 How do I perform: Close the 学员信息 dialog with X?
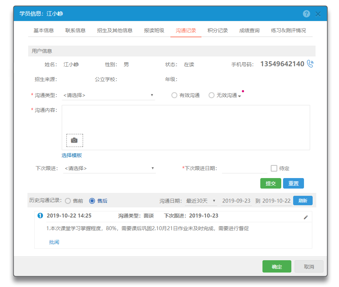pos(318,14)
